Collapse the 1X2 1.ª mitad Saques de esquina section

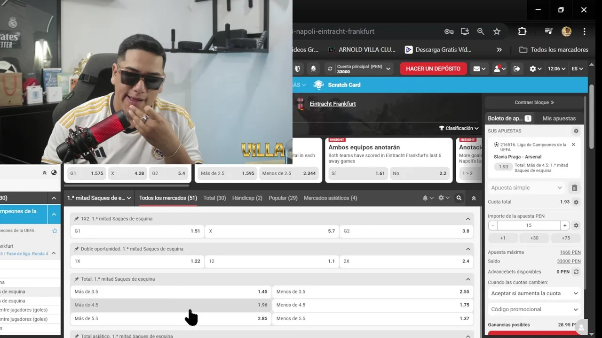[468, 219]
